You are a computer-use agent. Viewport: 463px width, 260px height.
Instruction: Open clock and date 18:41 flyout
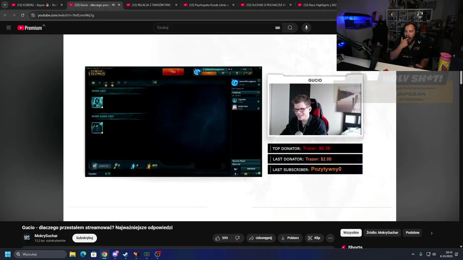tap(446, 254)
